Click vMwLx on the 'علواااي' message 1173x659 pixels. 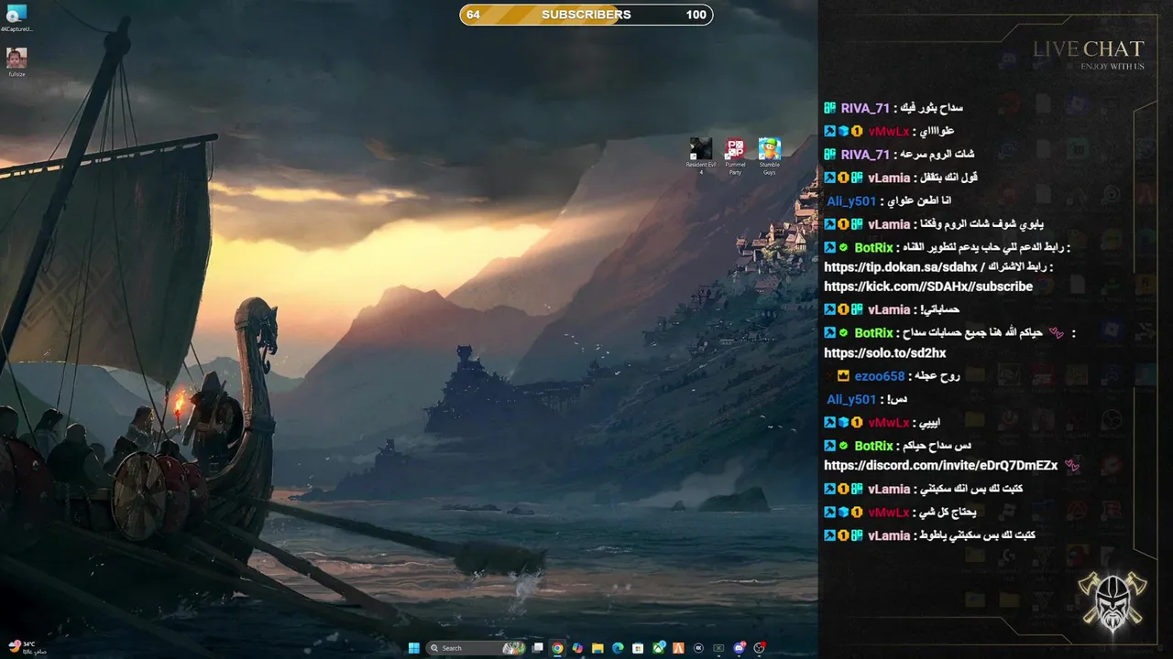click(x=889, y=131)
